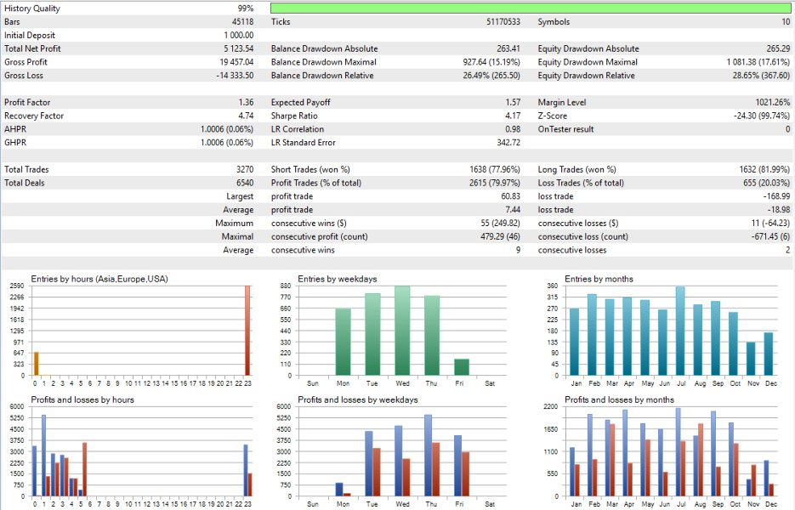Select the Ticks value 51170533
Image resolution: width=795 pixels, height=510 pixels.
pyautogui.click(x=503, y=22)
